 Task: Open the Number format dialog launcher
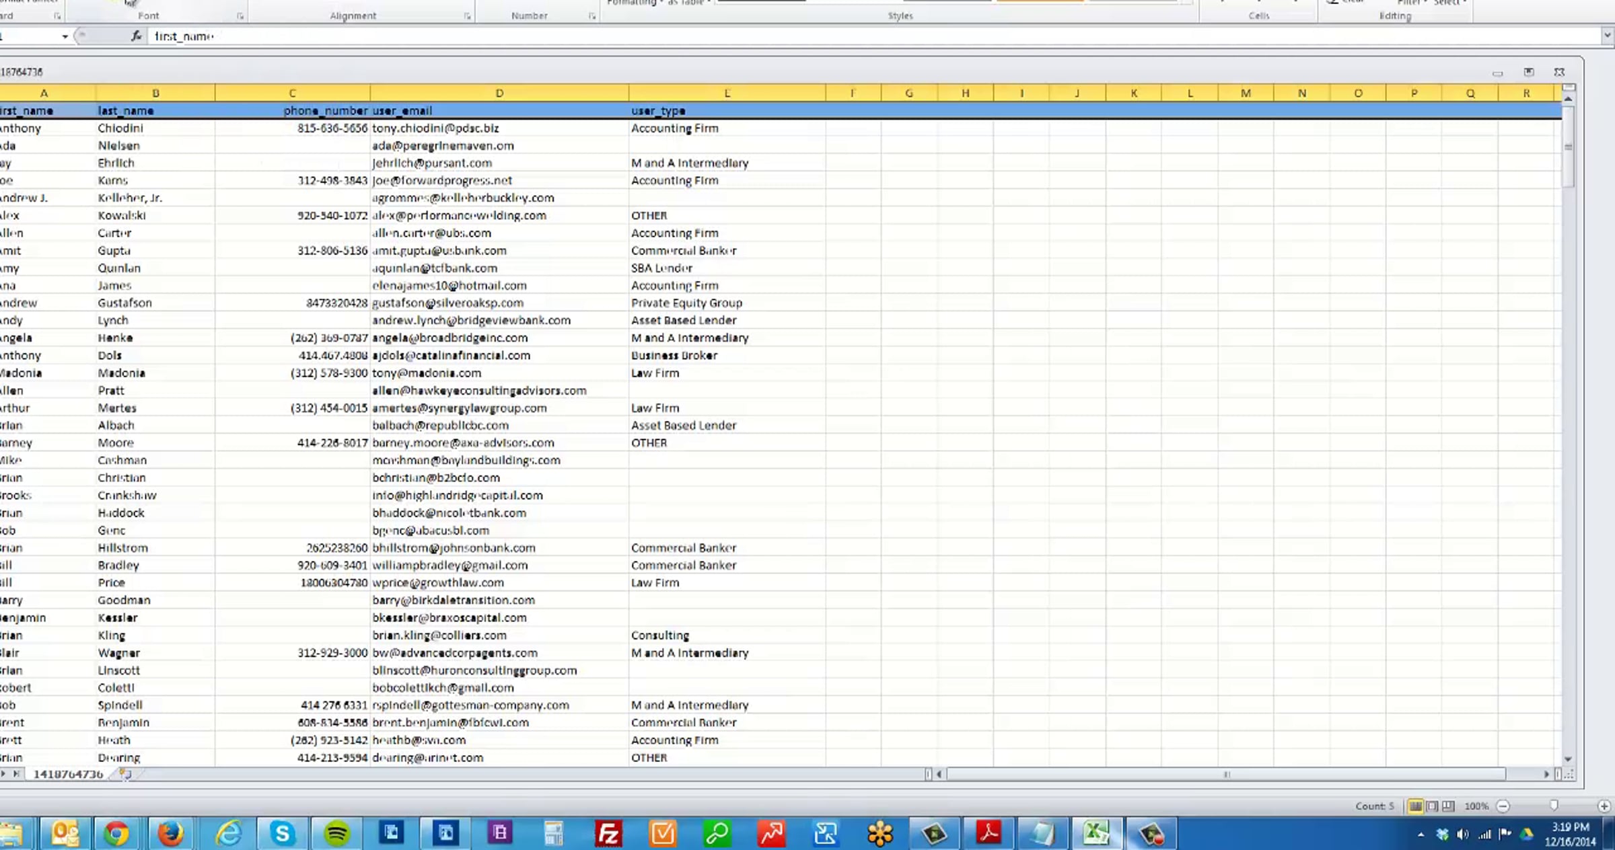click(591, 15)
